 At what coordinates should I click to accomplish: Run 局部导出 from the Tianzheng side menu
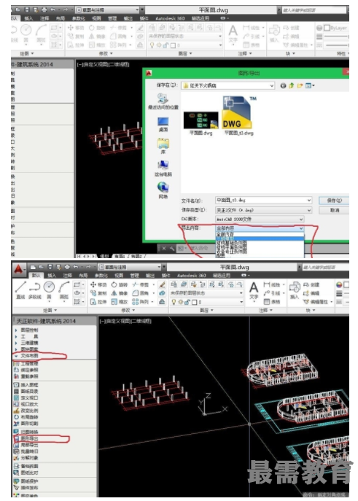(26, 445)
